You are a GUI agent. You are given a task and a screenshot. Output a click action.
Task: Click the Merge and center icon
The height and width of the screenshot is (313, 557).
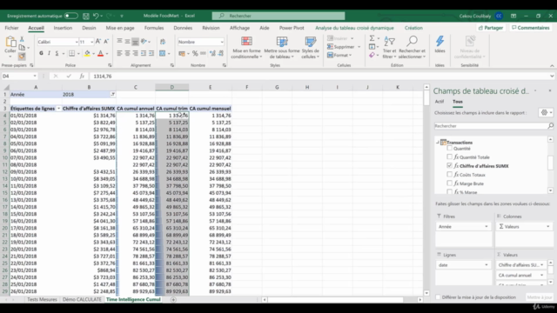pyautogui.click(x=163, y=53)
